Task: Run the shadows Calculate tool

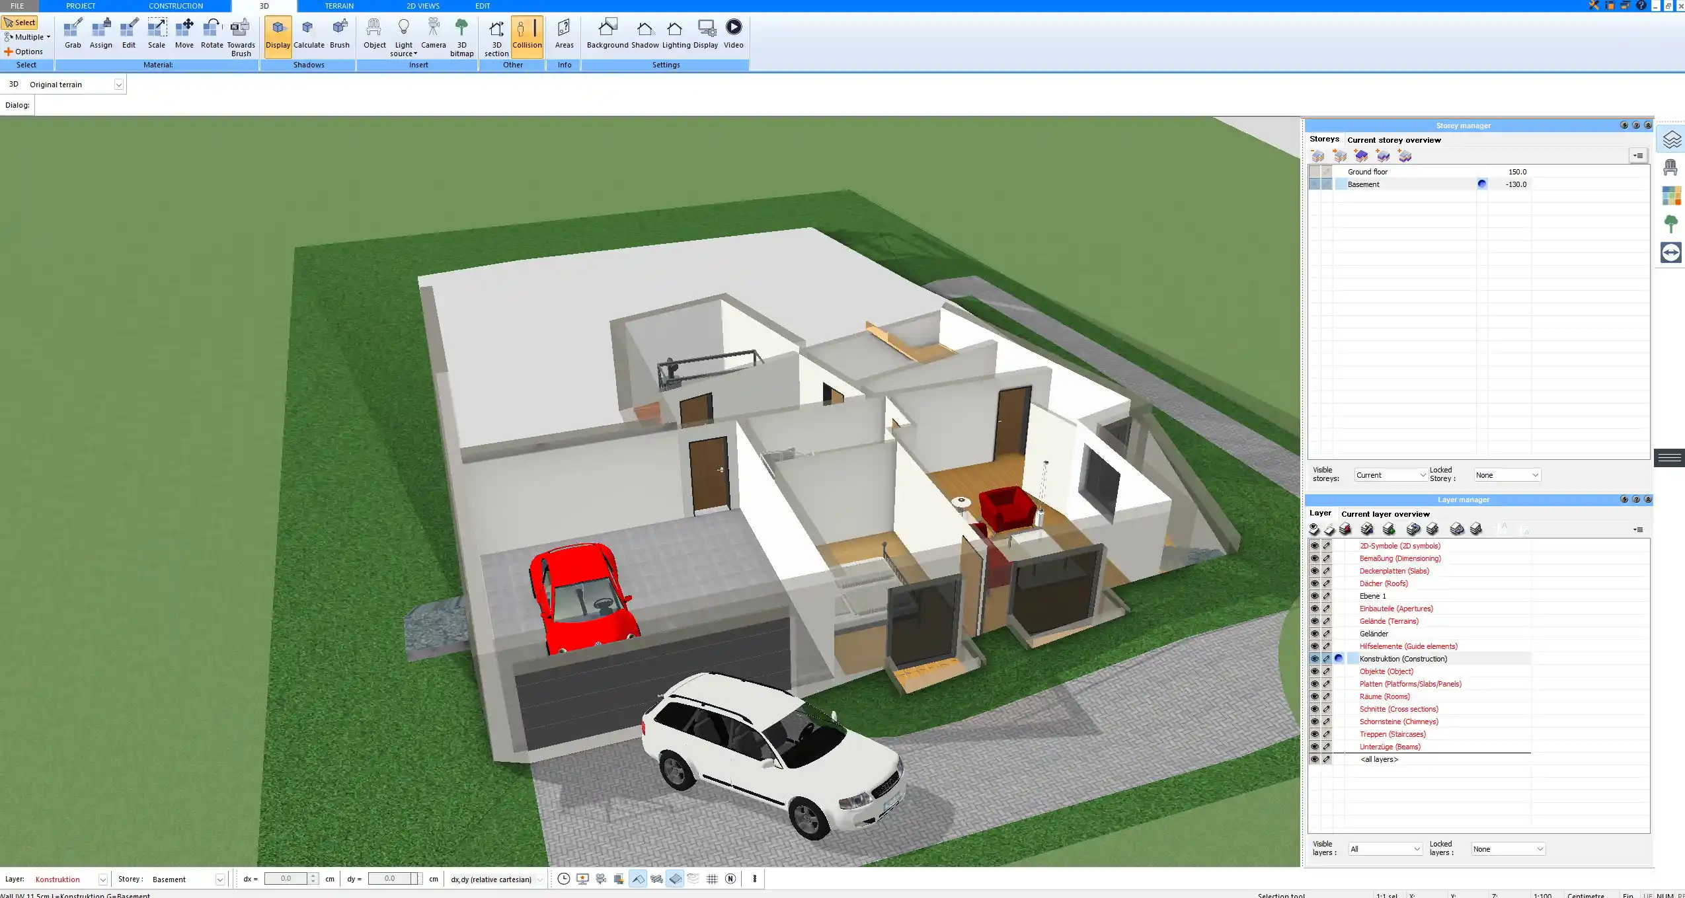Action: pos(309,34)
